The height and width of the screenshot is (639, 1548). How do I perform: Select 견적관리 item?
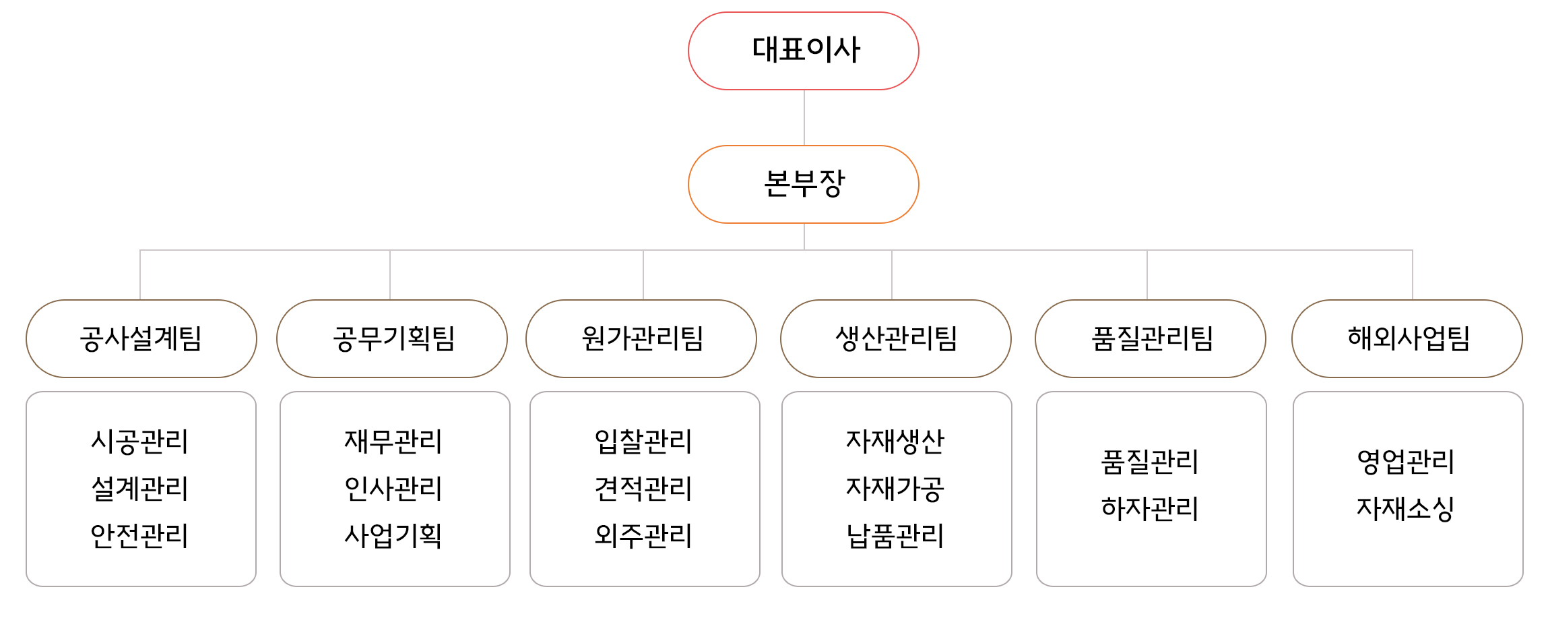click(x=643, y=489)
